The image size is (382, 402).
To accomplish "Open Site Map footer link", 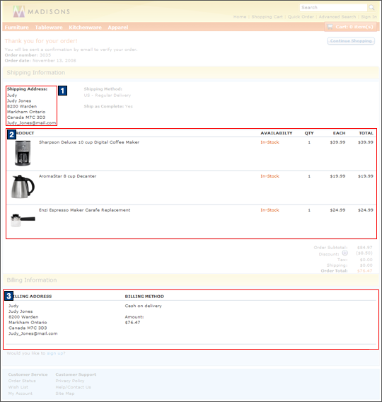I will click(65, 394).
